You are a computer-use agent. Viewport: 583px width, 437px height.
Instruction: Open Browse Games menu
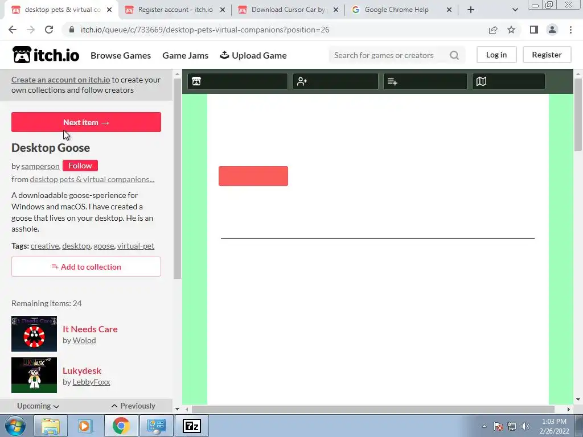pyautogui.click(x=121, y=55)
